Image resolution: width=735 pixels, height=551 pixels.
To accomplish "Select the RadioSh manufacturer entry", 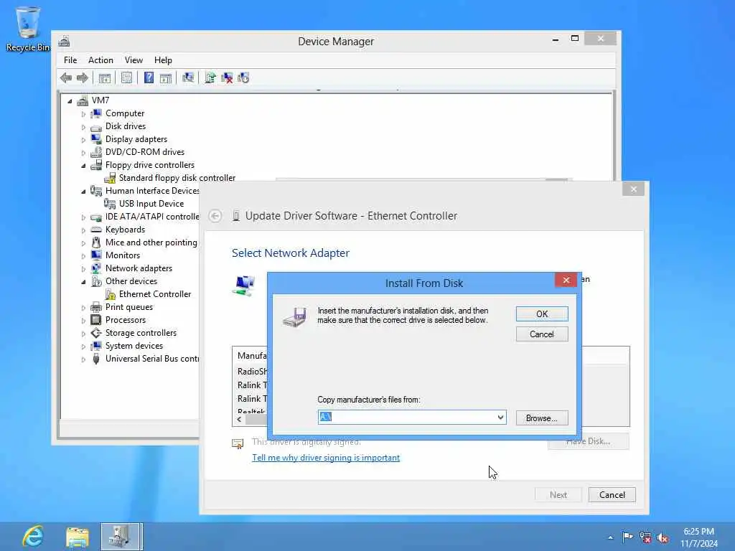I will [252, 372].
